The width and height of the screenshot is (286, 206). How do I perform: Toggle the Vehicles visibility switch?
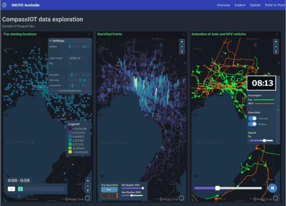click(x=252, y=118)
